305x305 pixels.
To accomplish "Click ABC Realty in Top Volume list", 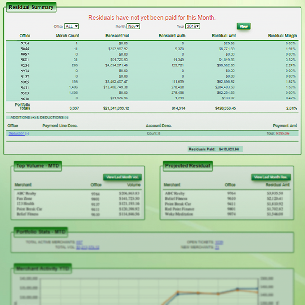I will [x=26, y=193].
